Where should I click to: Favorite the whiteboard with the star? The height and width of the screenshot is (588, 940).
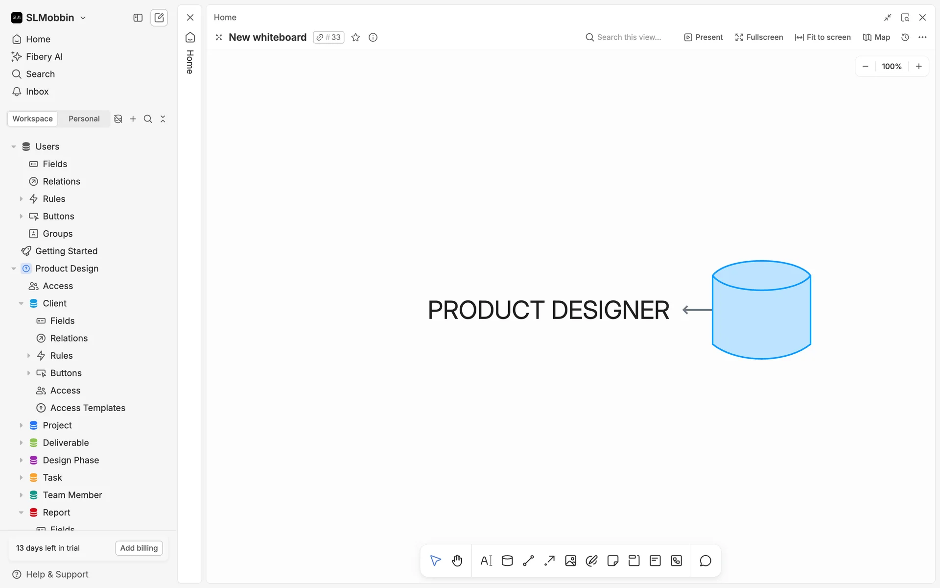[x=356, y=37]
